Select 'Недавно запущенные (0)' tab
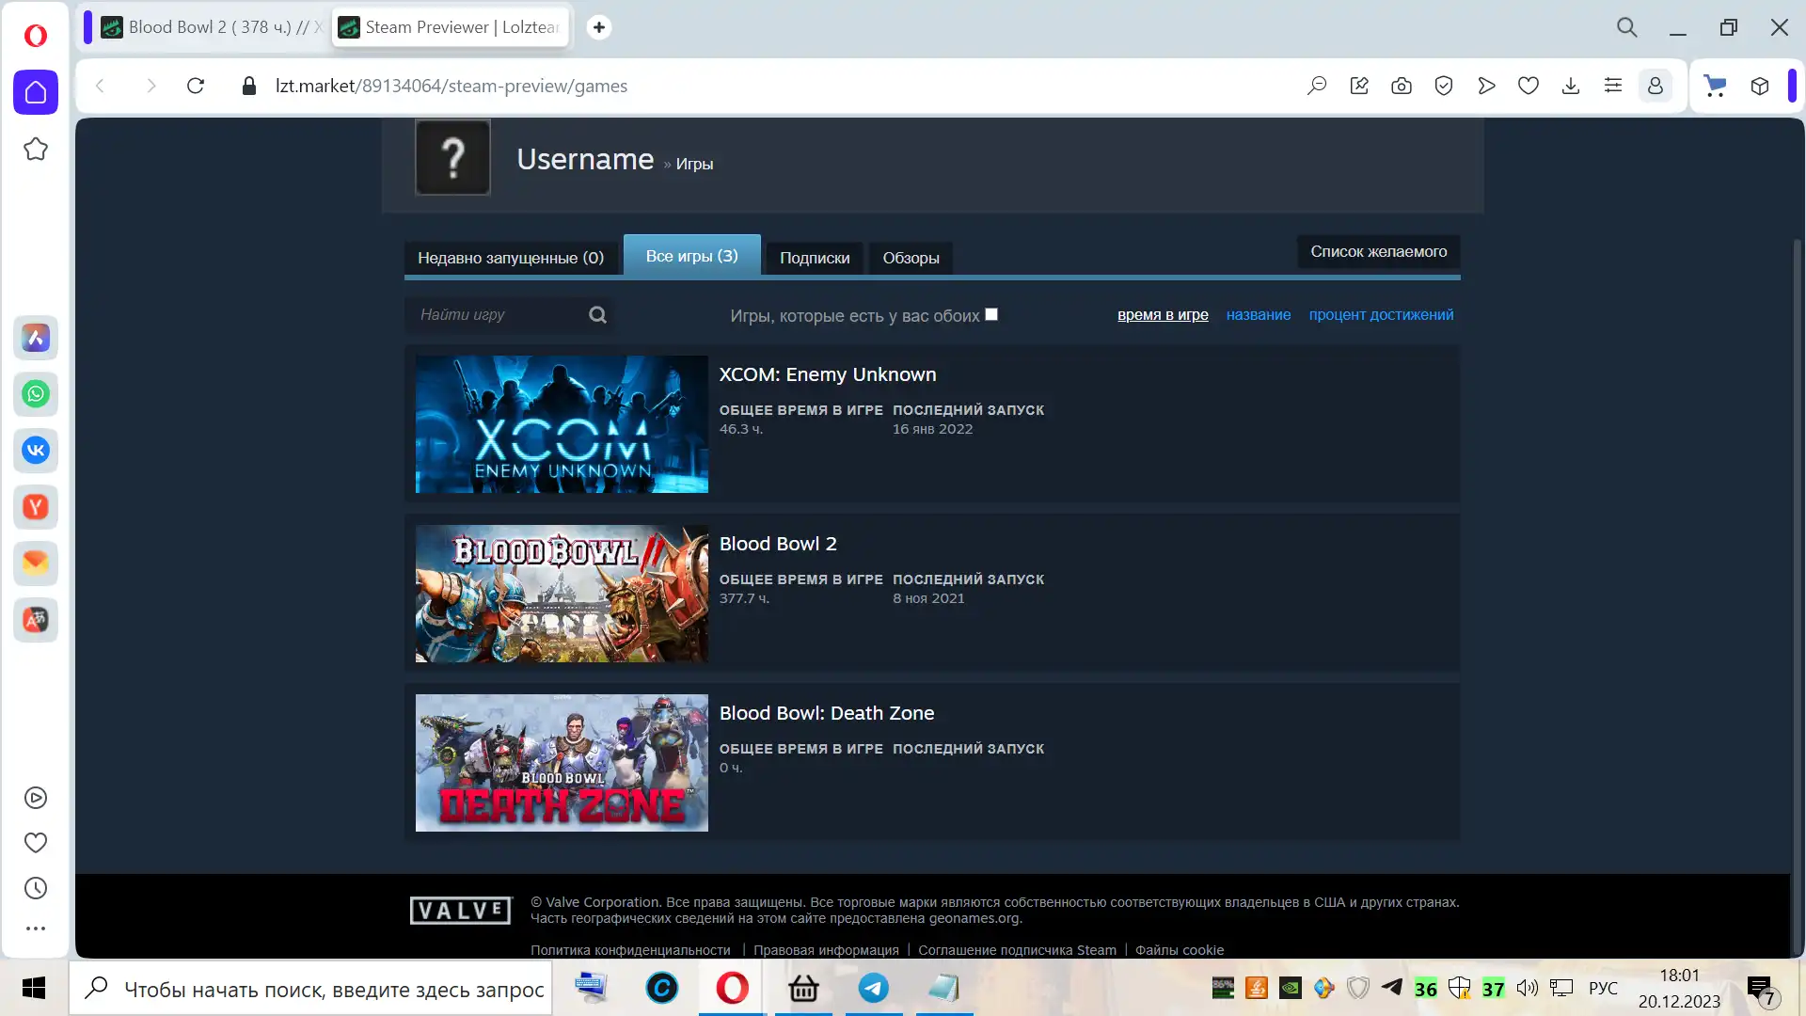 511,258
